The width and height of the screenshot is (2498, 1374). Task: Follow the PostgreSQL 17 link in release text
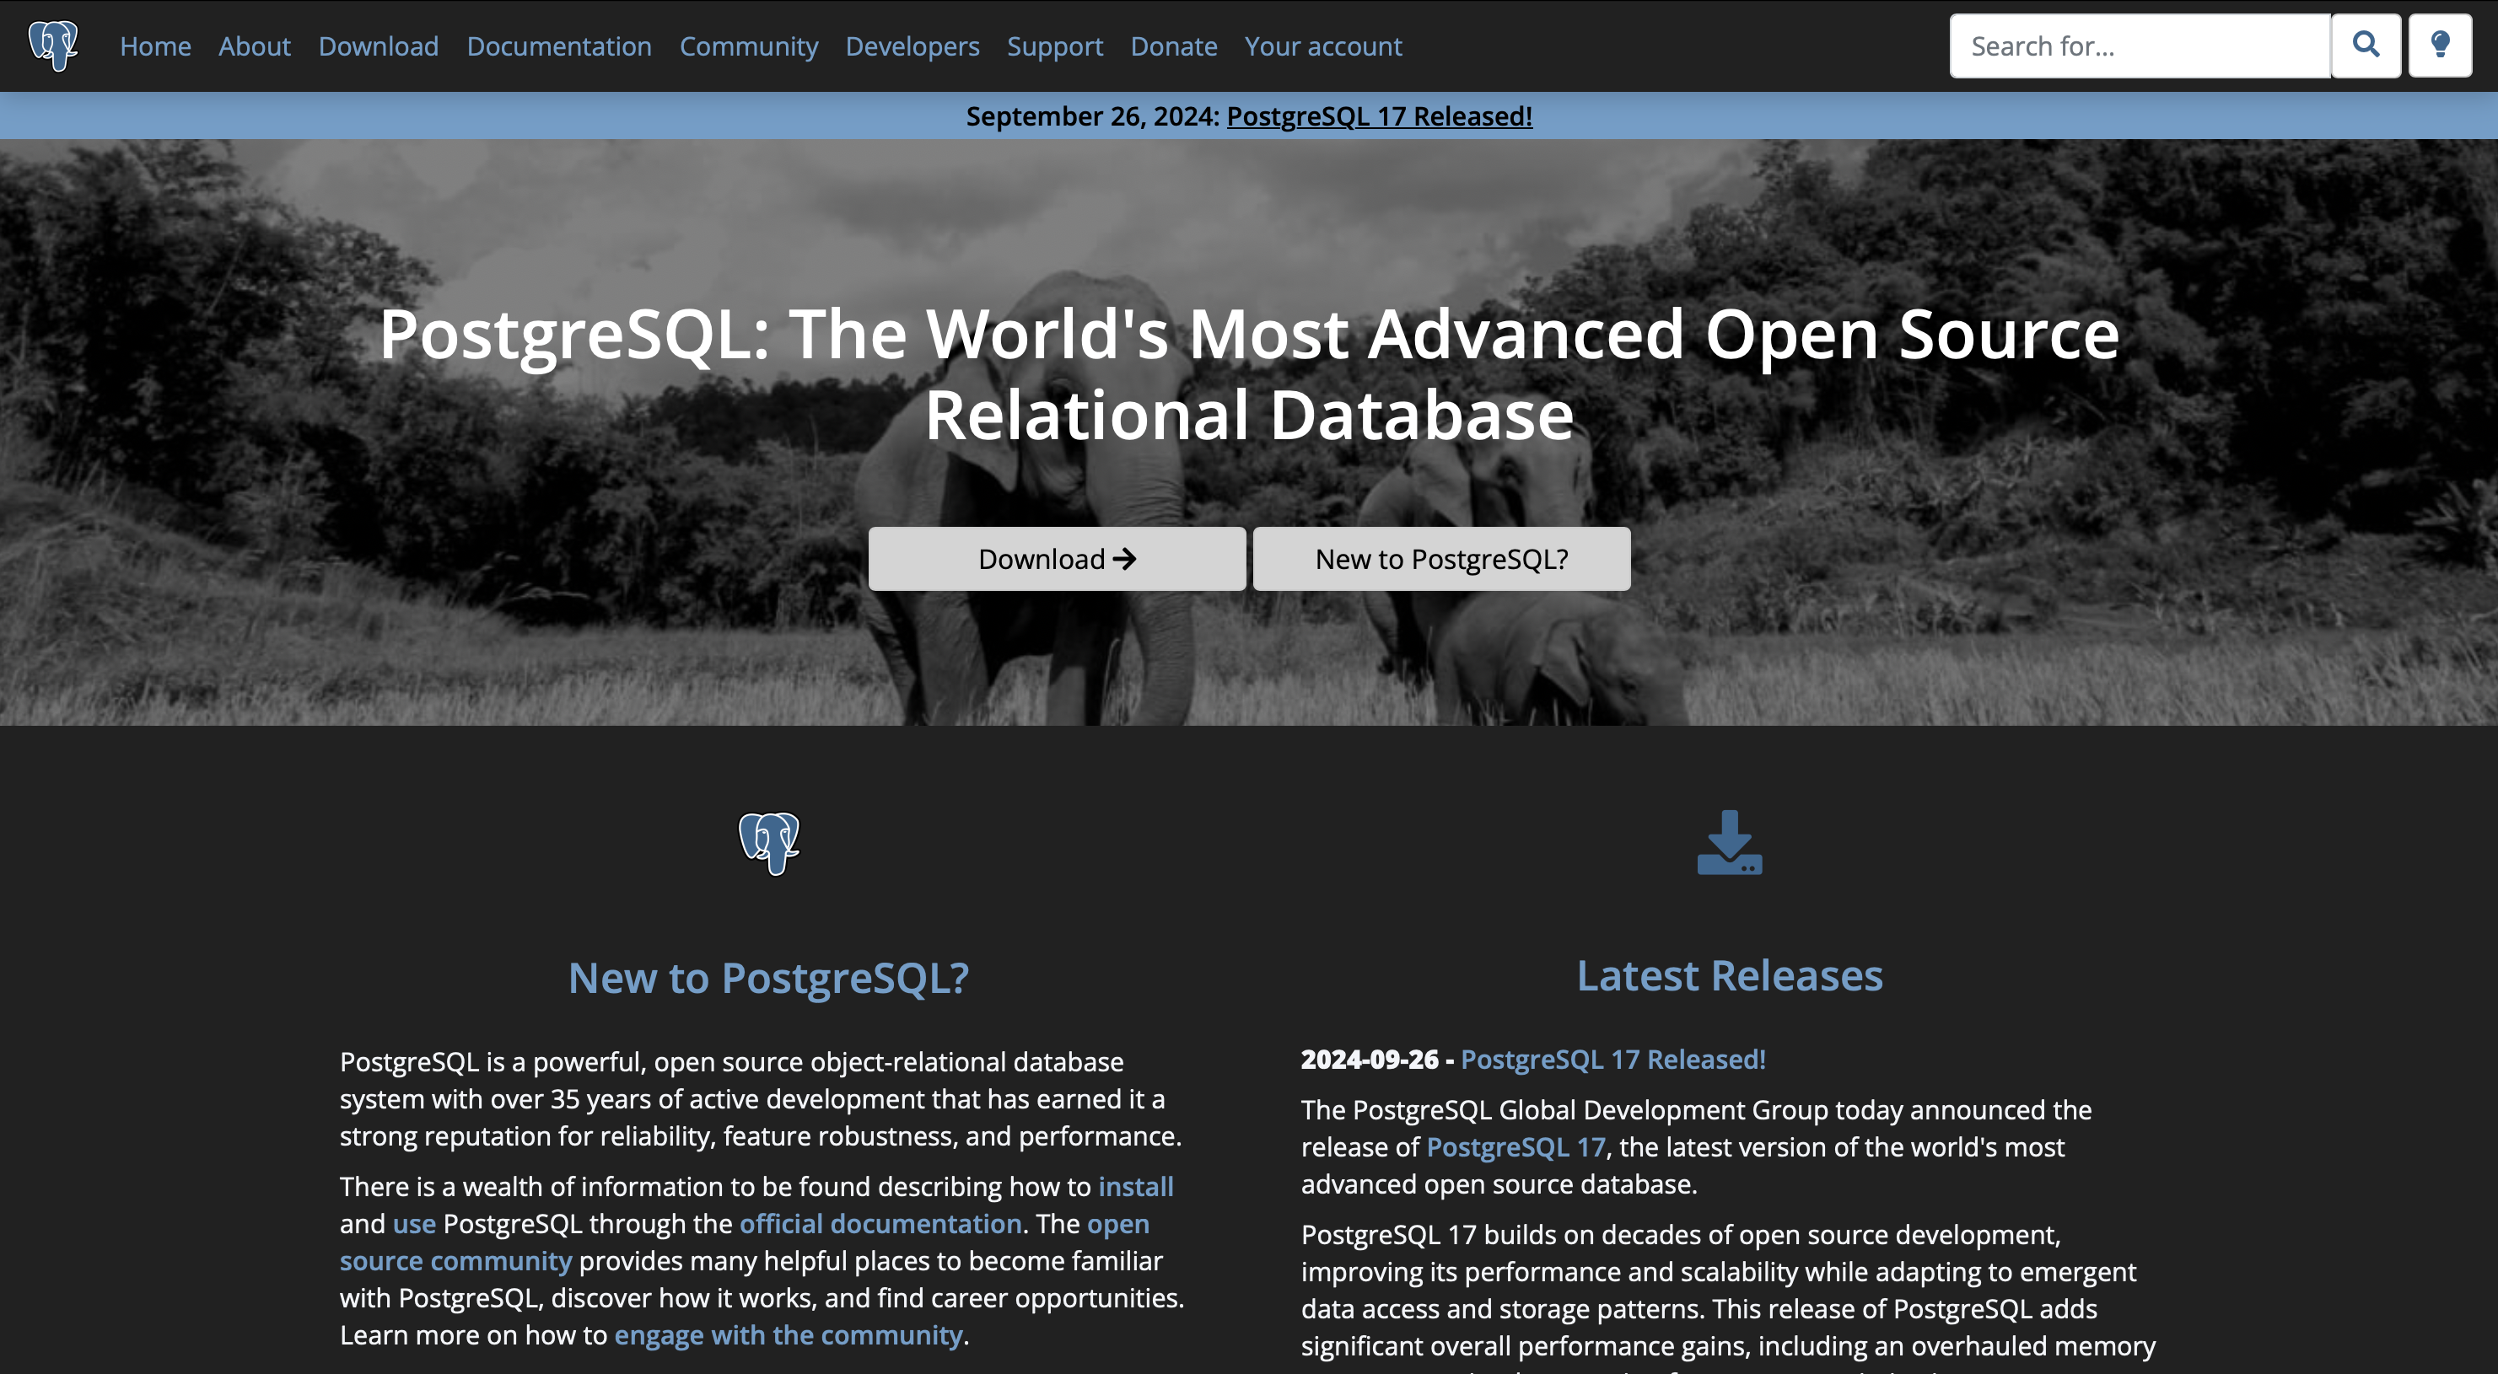coord(1515,1147)
